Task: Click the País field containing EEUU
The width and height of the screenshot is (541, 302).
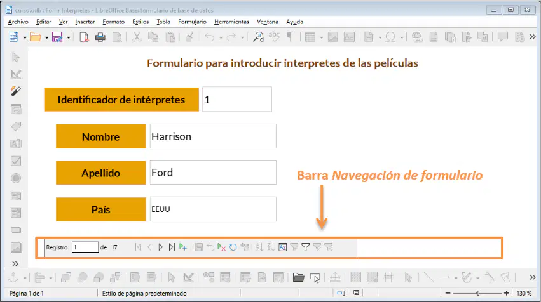Action: tap(213, 209)
